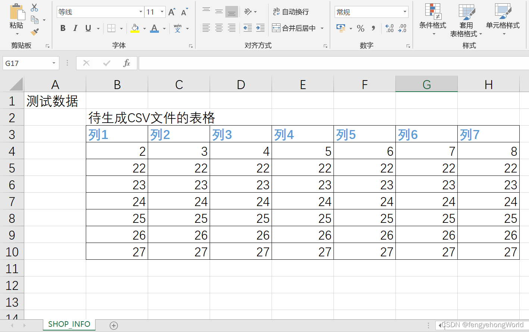The height and width of the screenshot is (332, 529).
Task: Expand Name Box dropdown arrow
Action: click(54, 63)
